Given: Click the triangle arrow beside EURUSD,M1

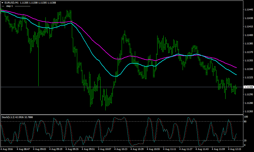Looking at the screenshot, I should coord(2,3).
